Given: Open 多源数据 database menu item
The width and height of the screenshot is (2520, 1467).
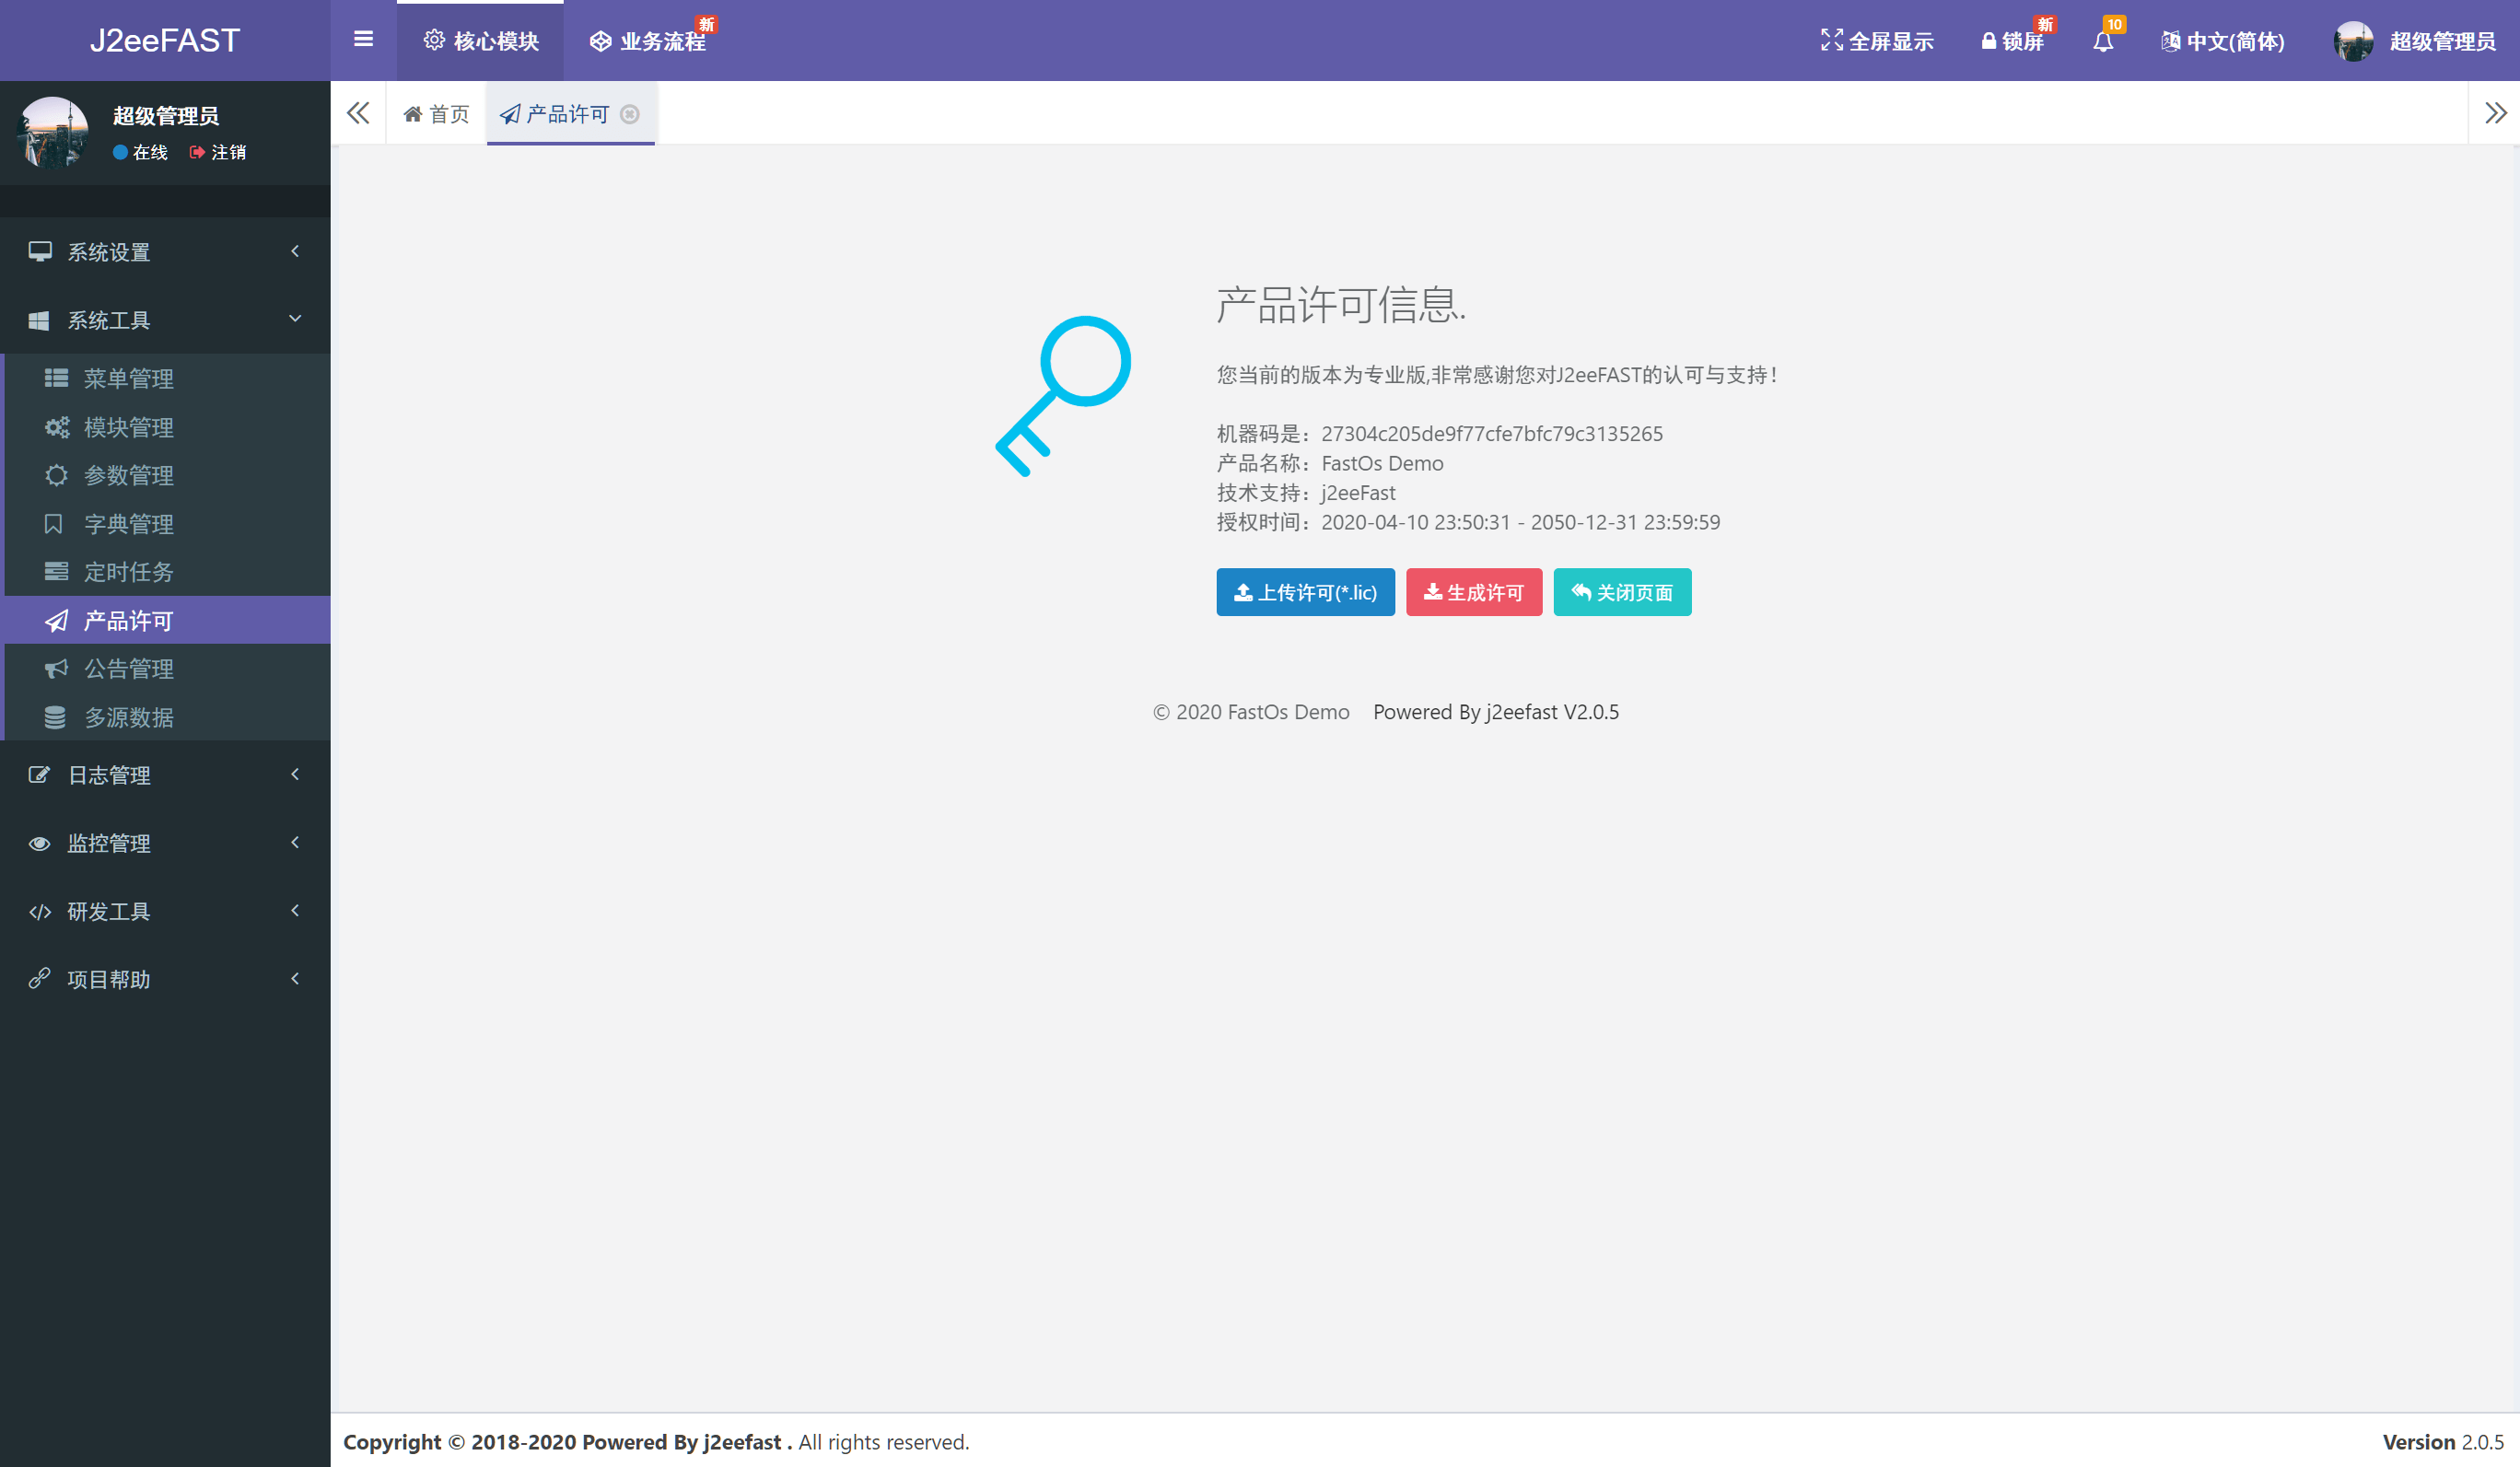Looking at the screenshot, I should 128,717.
